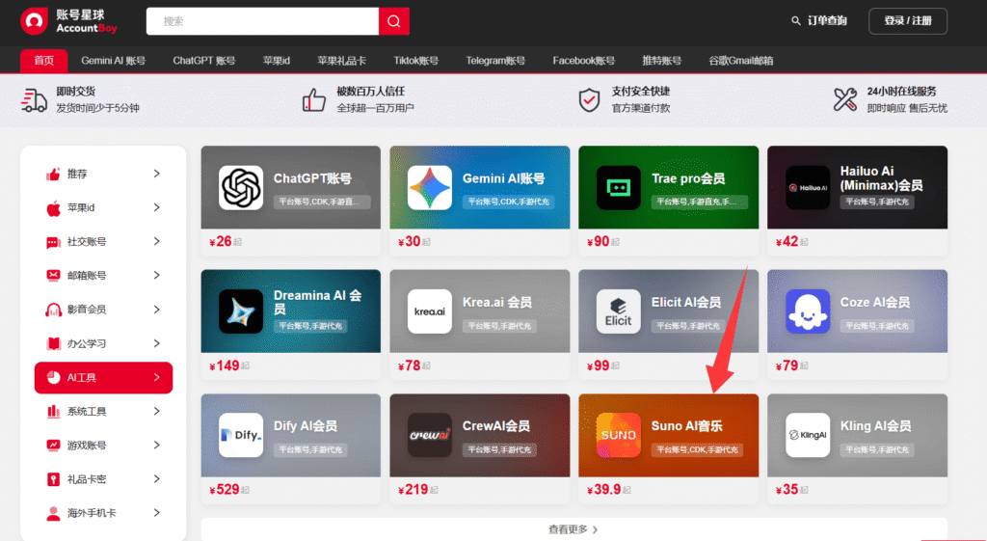Open the ChatGPT 账号 nav tab
This screenshot has height=541, width=987.
(x=204, y=61)
